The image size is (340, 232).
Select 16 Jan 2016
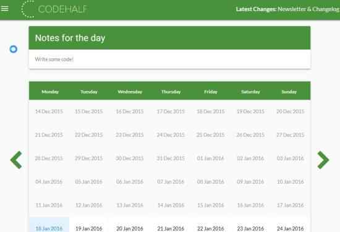click(250, 205)
